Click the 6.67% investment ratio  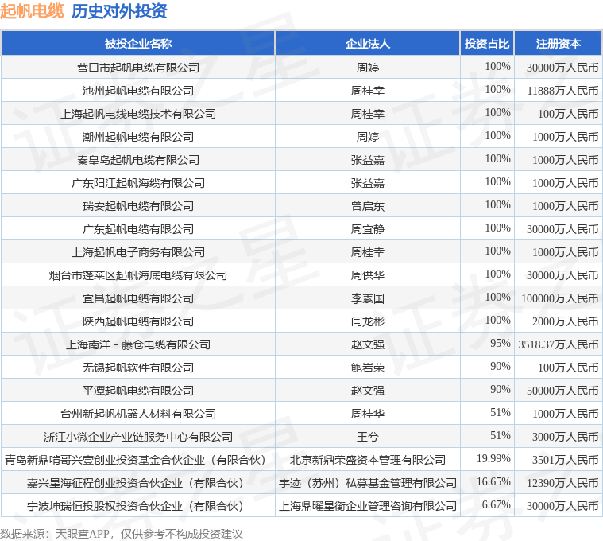pyautogui.click(x=496, y=505)
